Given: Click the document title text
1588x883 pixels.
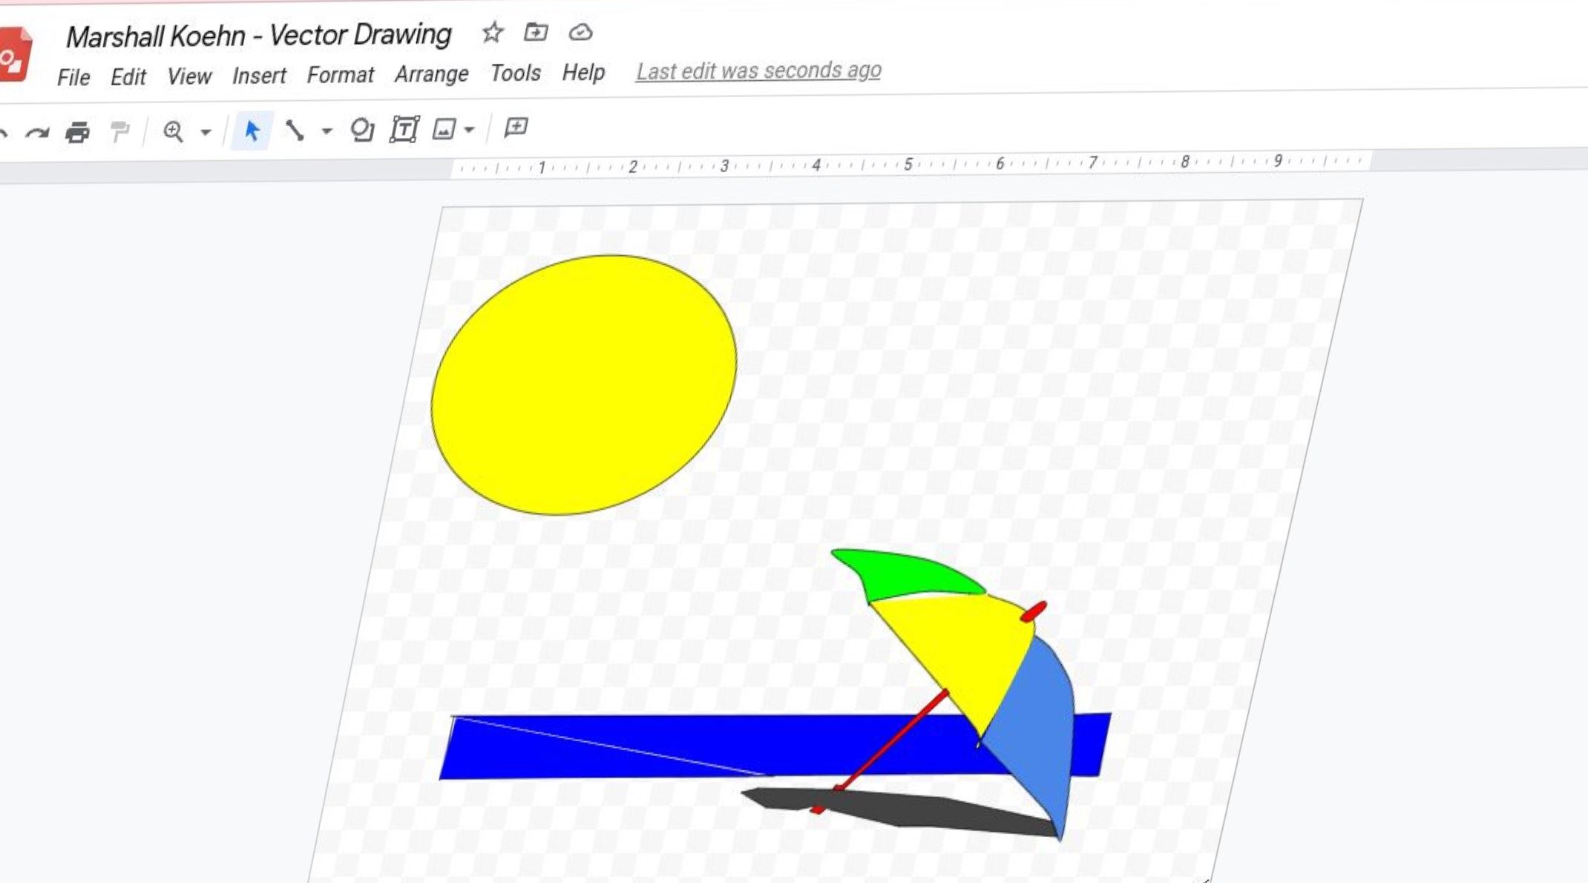Looking at the screenshot, I should (258, 36).
